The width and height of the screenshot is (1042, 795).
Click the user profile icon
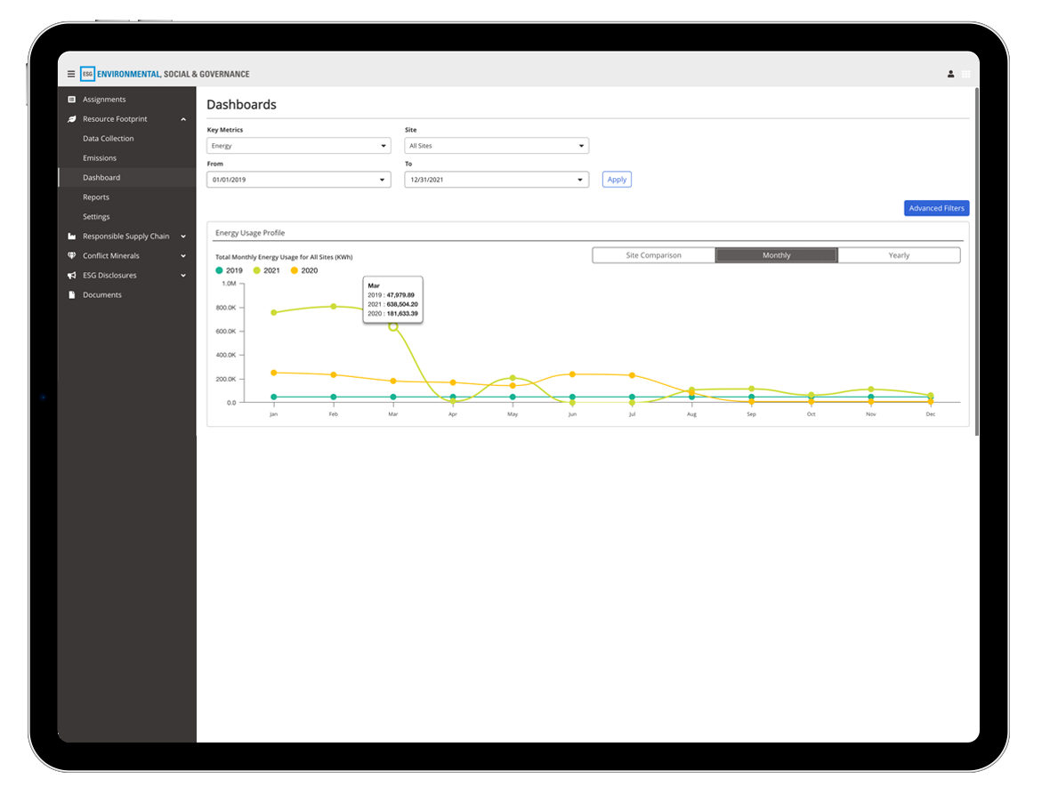coord(950,74)
